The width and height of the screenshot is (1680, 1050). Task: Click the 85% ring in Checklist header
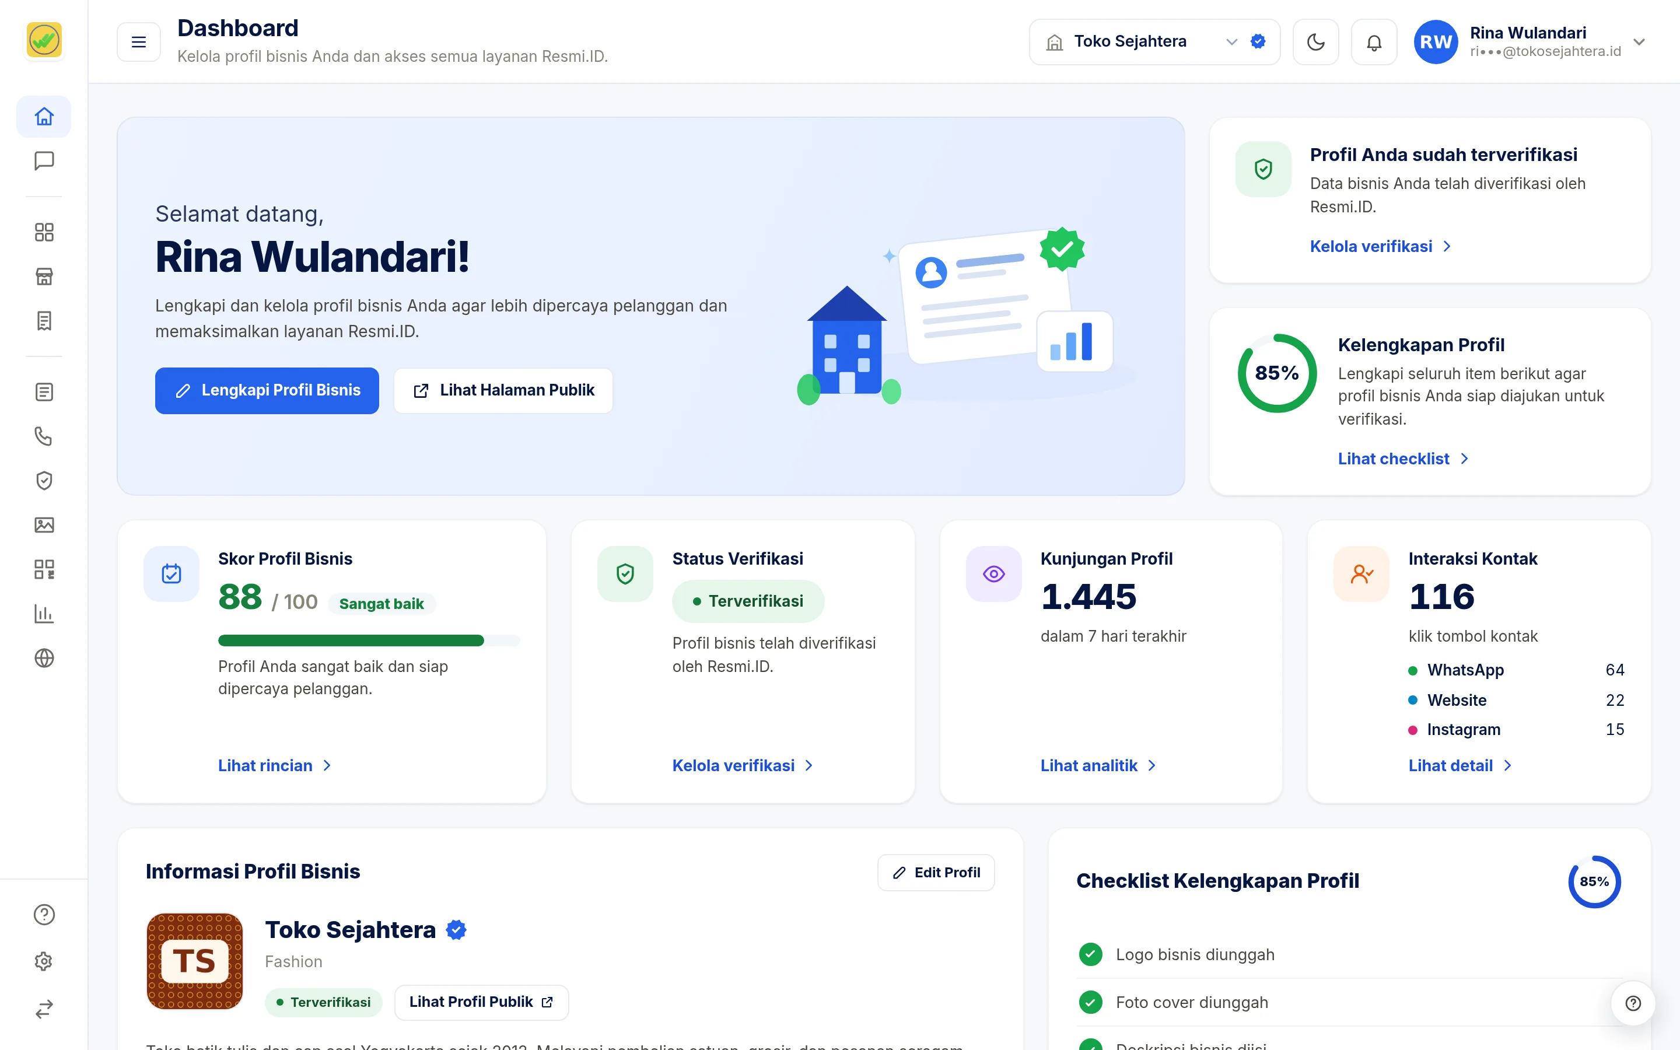click(1594, 881)
